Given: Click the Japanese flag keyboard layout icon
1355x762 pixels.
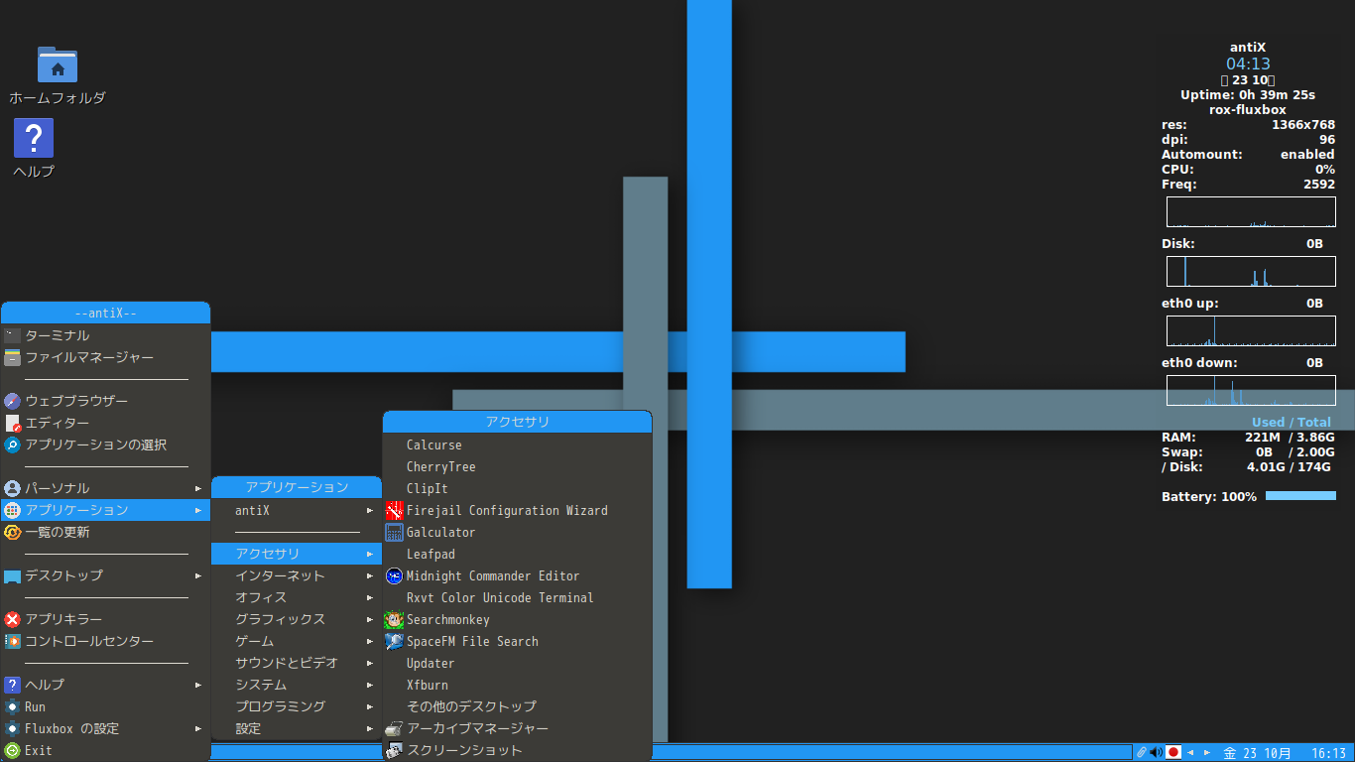Looking at the screenshot, I should click(1173, 753).
